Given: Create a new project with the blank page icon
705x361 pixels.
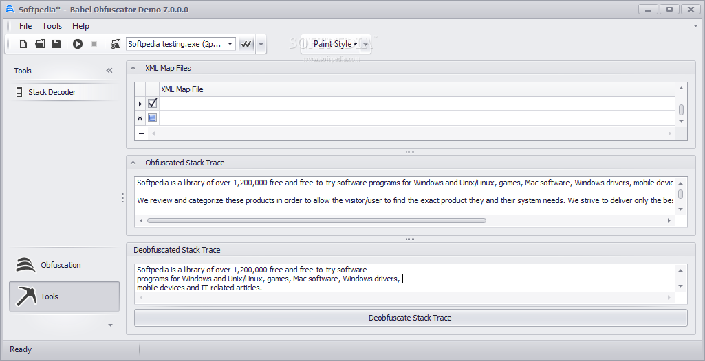Looking at the screenshot, I should (23, 44).
